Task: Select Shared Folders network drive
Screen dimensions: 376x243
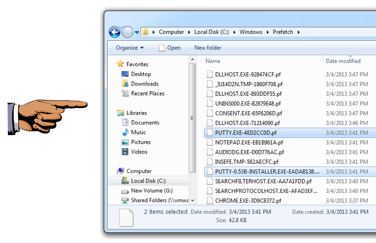Action: coord(160,200)
